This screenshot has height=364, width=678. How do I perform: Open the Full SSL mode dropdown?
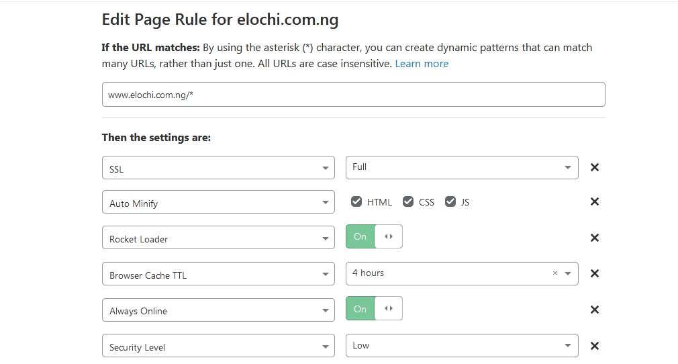coord(461,167)
